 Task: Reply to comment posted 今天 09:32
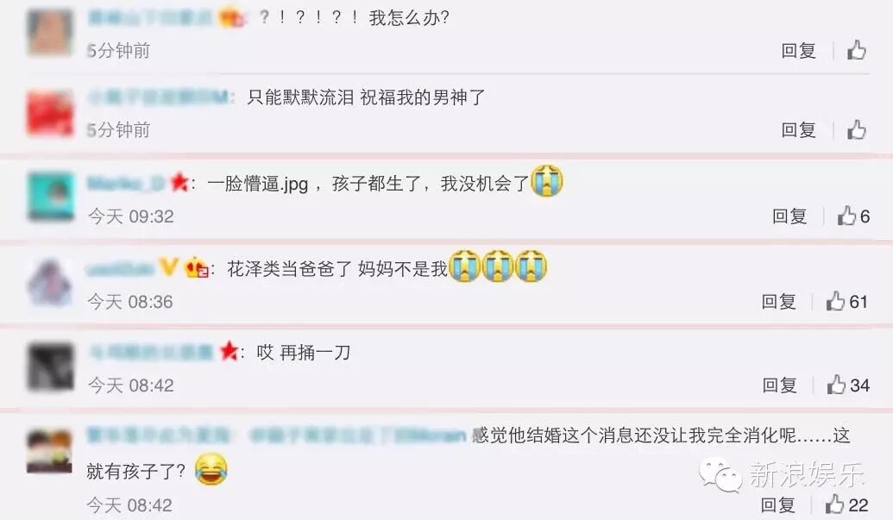coord(789,216)
